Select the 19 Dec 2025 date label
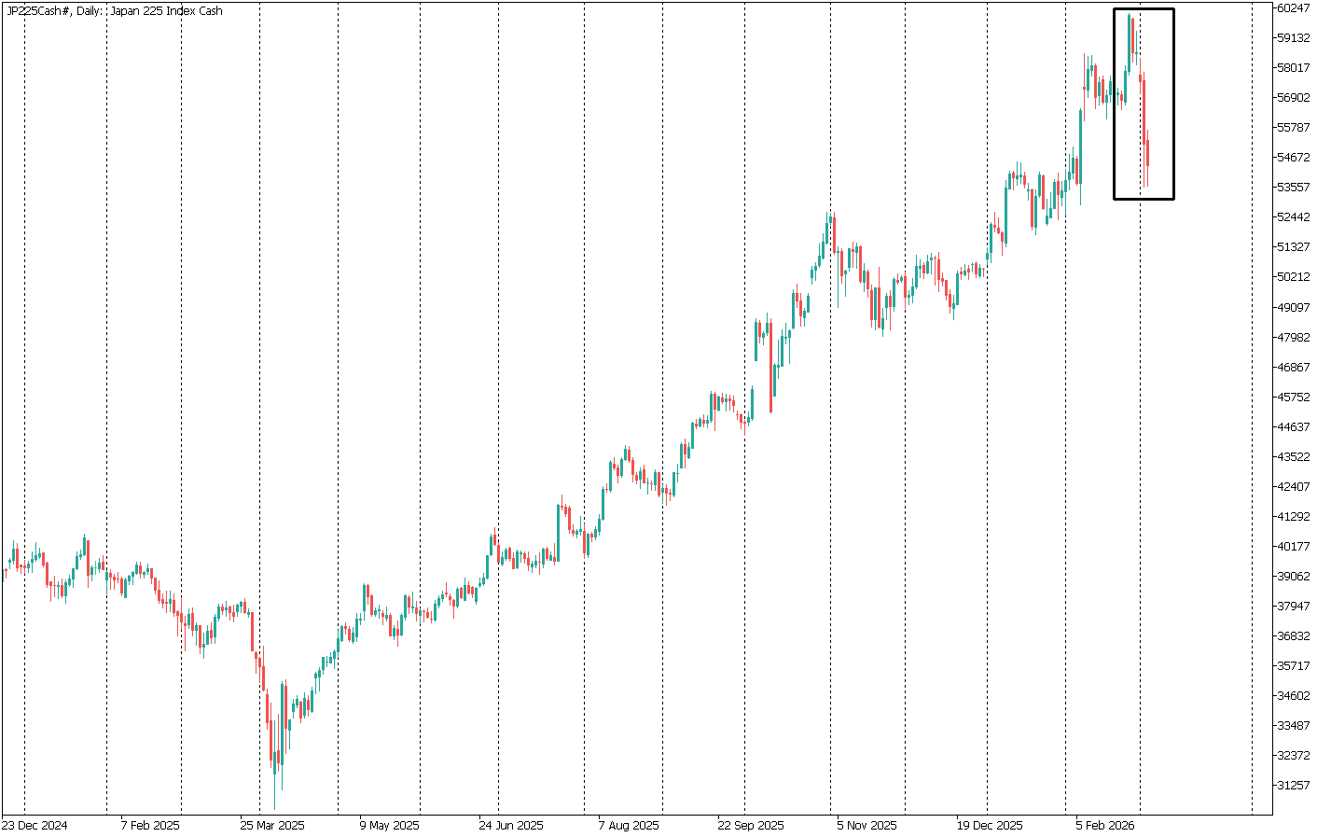Image resolution: width=1331 pixels, height=837 pixels. pos(989,826)
